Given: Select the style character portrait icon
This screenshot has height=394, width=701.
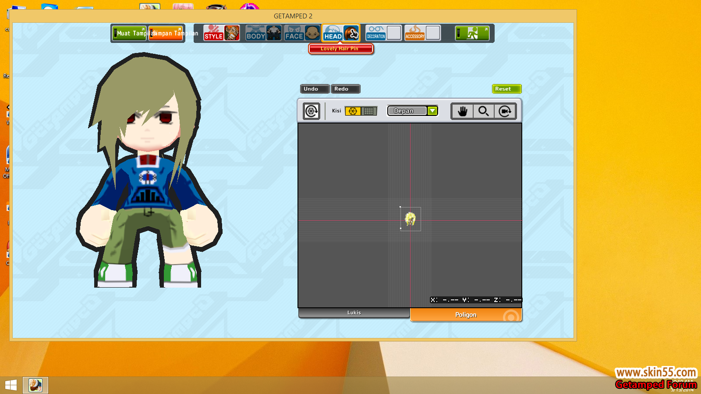Looking at the screenshot, I should tap(232, 33).
